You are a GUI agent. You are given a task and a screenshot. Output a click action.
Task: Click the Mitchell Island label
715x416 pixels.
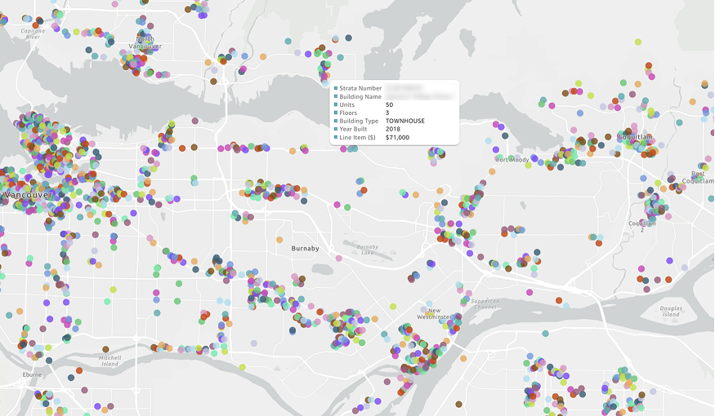click(109, 361)
